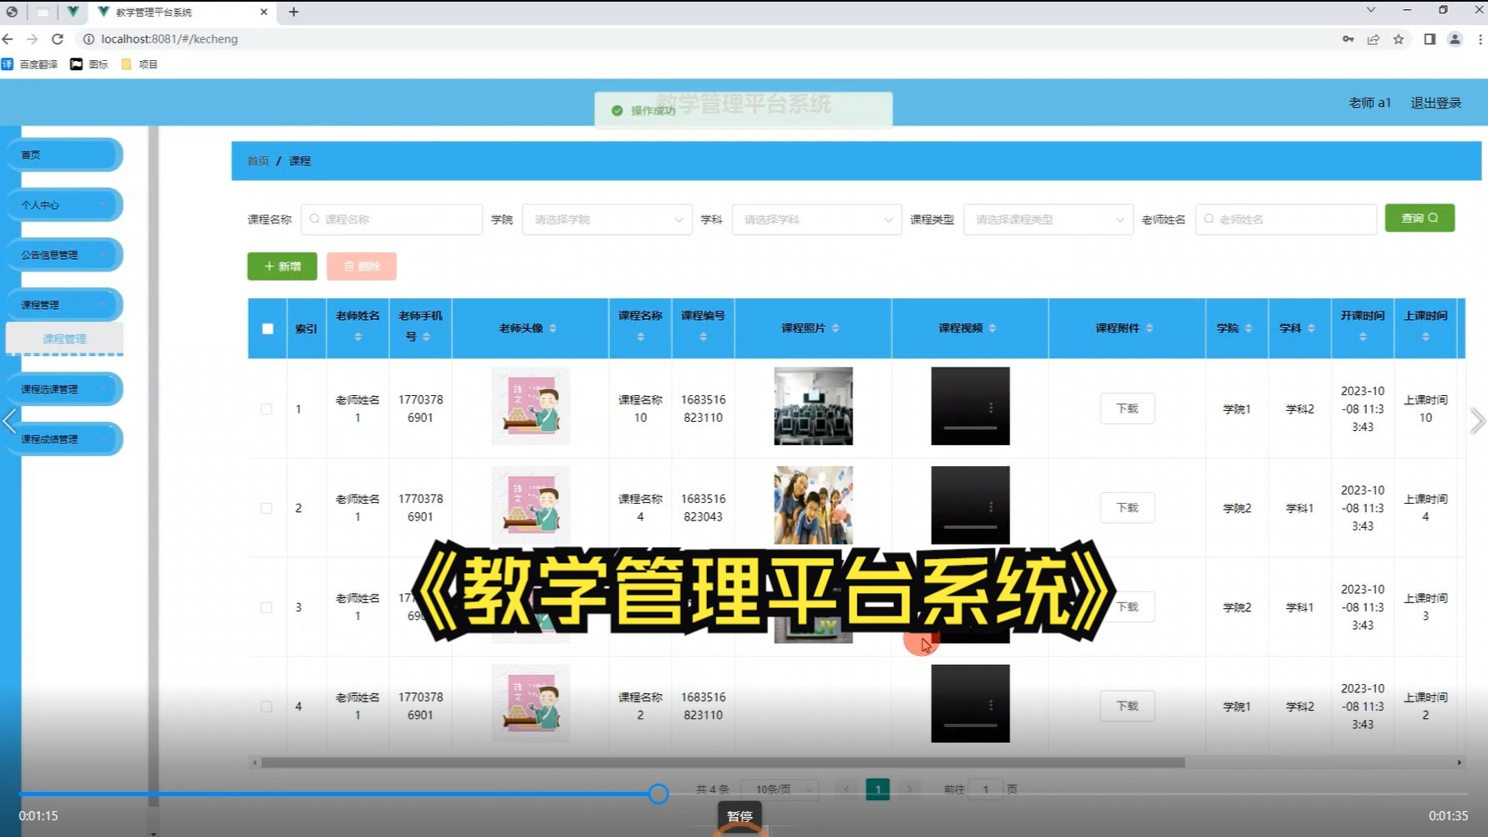Bookmark this page with the star icon
This screenshot has width=1488, height=837.
tap(1399, 39)
